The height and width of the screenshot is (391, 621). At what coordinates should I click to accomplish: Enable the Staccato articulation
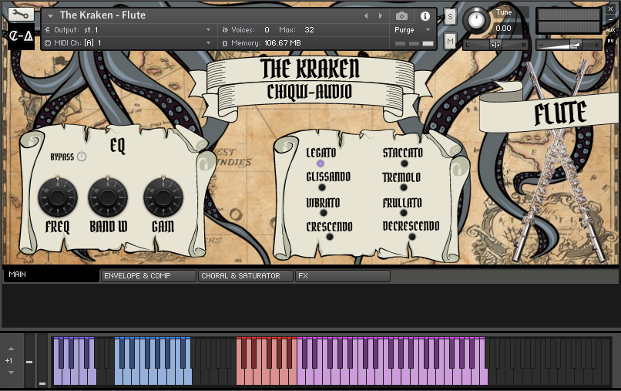click(x=404, y=163)
